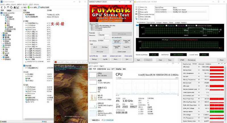This screenshot has height=123, width=227.
Task: Click the GPU-Z sensors vertical scrollbar
Action: 225,93
